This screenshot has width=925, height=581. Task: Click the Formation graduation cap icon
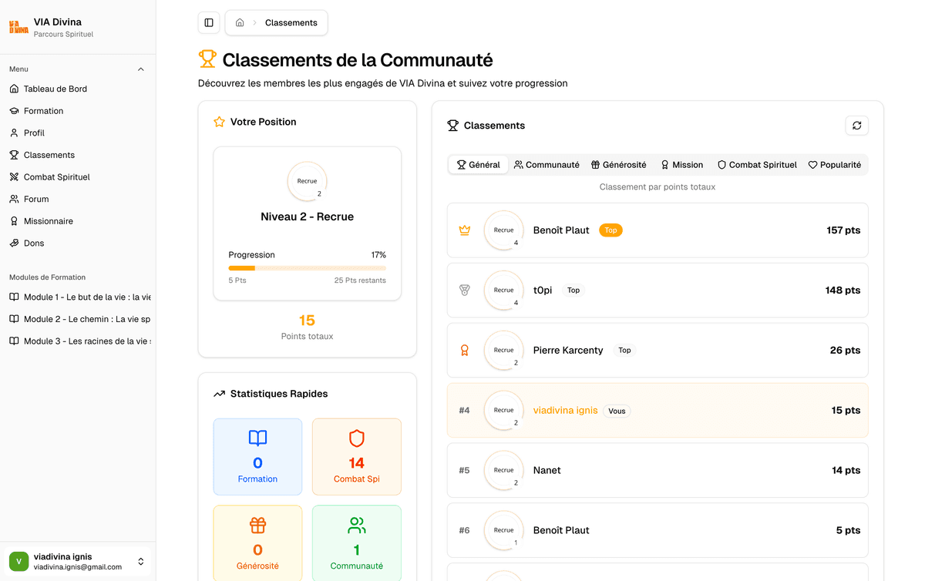pos(14,111)
